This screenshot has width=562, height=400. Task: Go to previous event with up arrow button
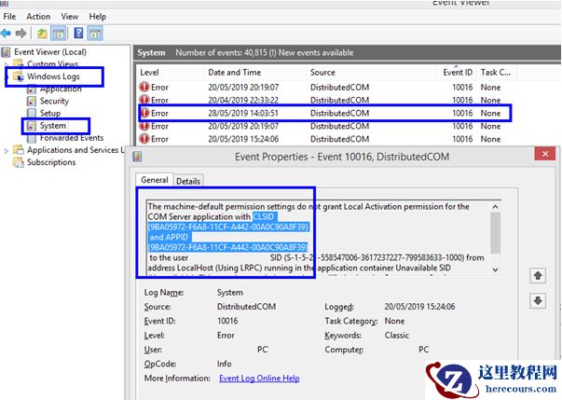pos(538,276)
